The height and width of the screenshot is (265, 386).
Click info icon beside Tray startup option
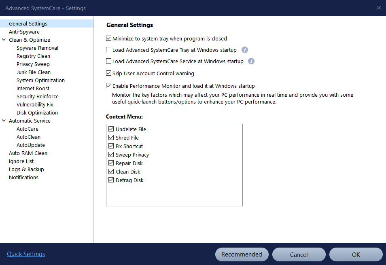(x=244, y=50)
